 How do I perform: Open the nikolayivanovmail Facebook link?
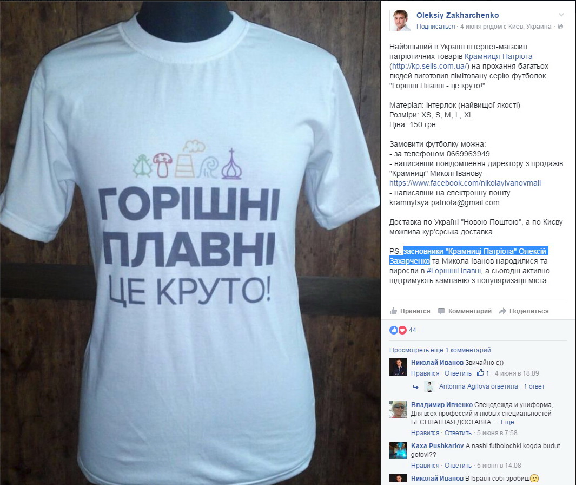pyautogui.click(x=465, y=183)
